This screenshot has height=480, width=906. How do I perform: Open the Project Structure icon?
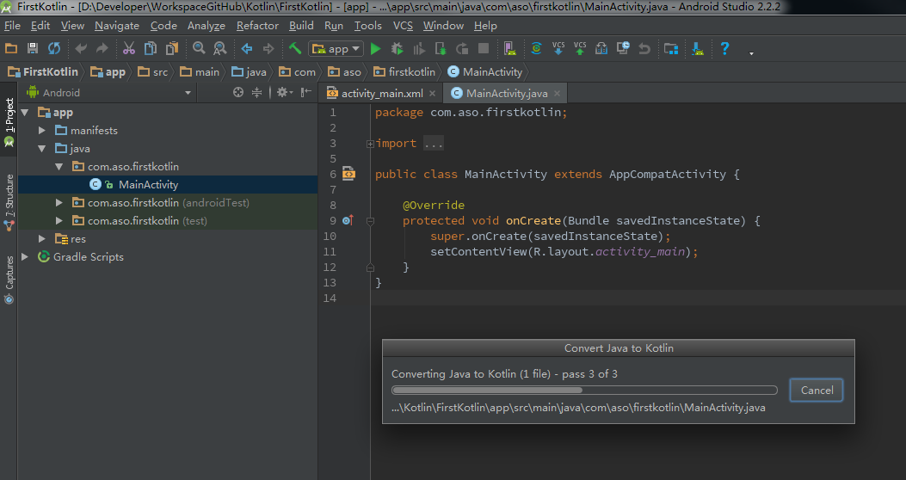pyautogui.click(x=671, y=48)
